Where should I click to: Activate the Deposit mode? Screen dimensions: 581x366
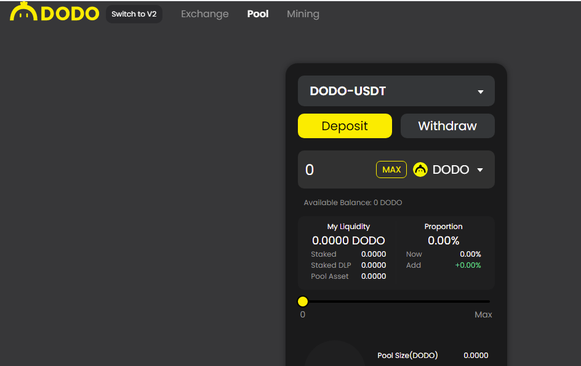point(345,125)
